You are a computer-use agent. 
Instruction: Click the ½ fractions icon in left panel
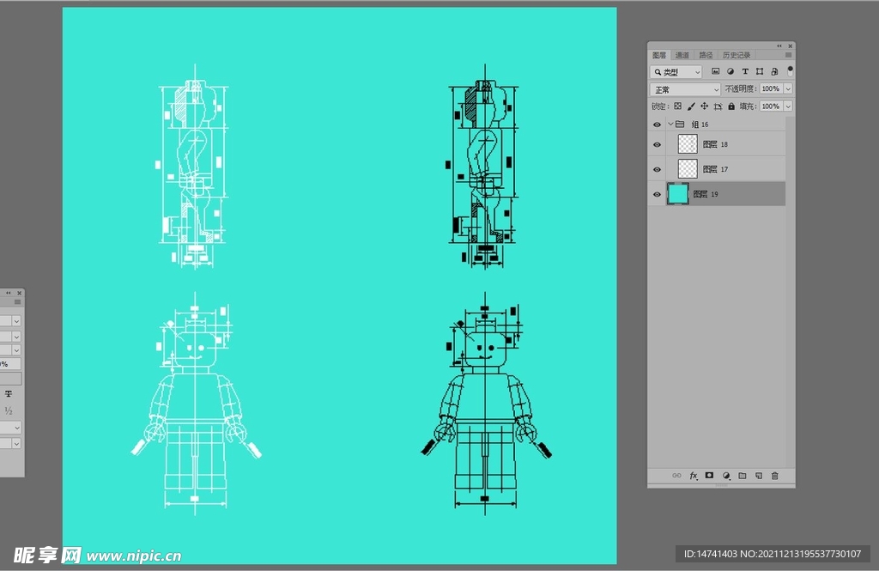pos(9,410)
